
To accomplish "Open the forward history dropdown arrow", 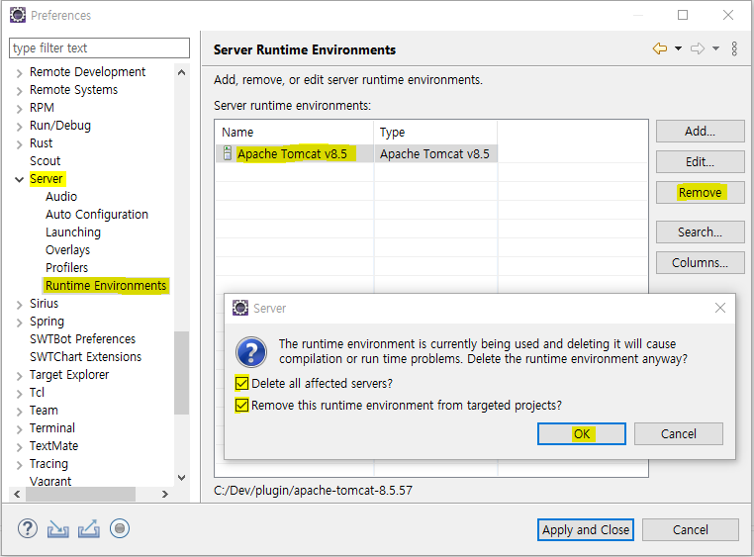I will [715, 48].
